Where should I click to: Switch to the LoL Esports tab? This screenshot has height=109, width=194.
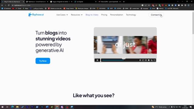pos(85,2)
